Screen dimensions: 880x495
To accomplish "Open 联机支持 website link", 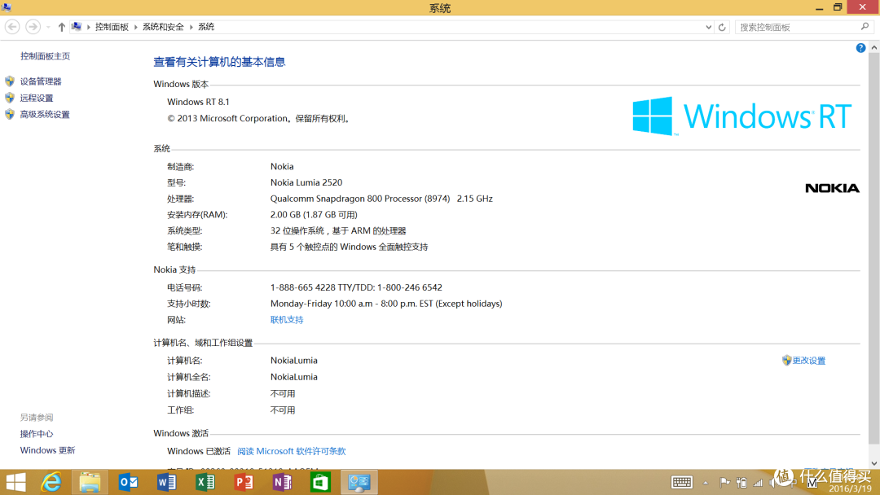I will [287, 319].
